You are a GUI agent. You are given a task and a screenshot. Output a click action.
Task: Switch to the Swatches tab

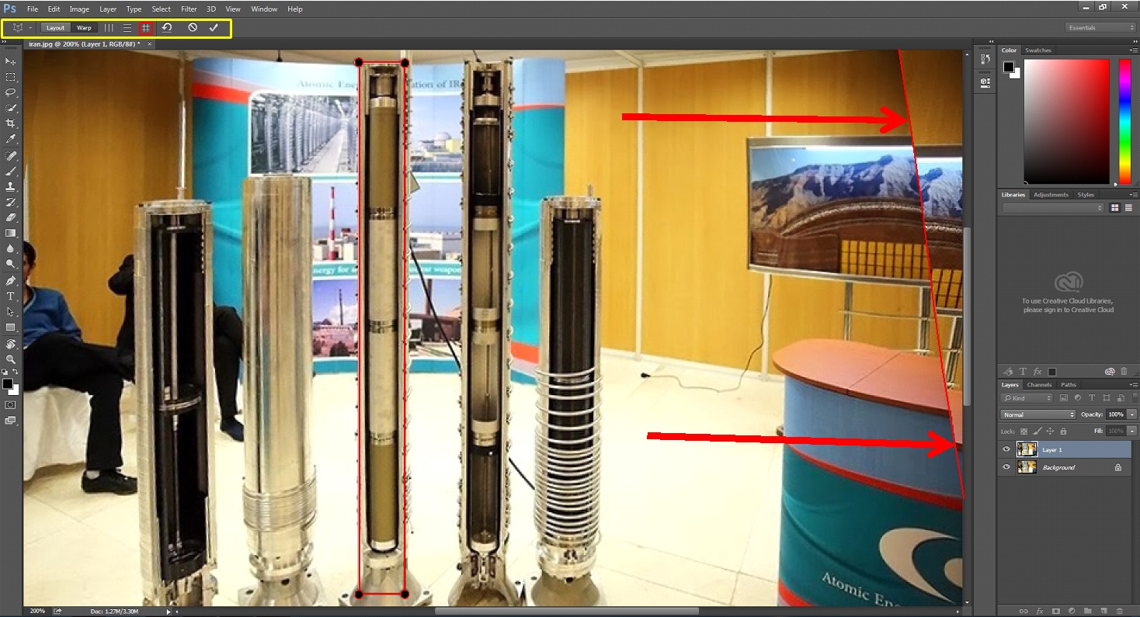[x=1038, y=50]
